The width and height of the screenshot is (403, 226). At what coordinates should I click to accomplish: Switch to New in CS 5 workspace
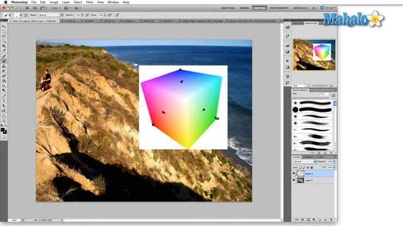(300, 8)
